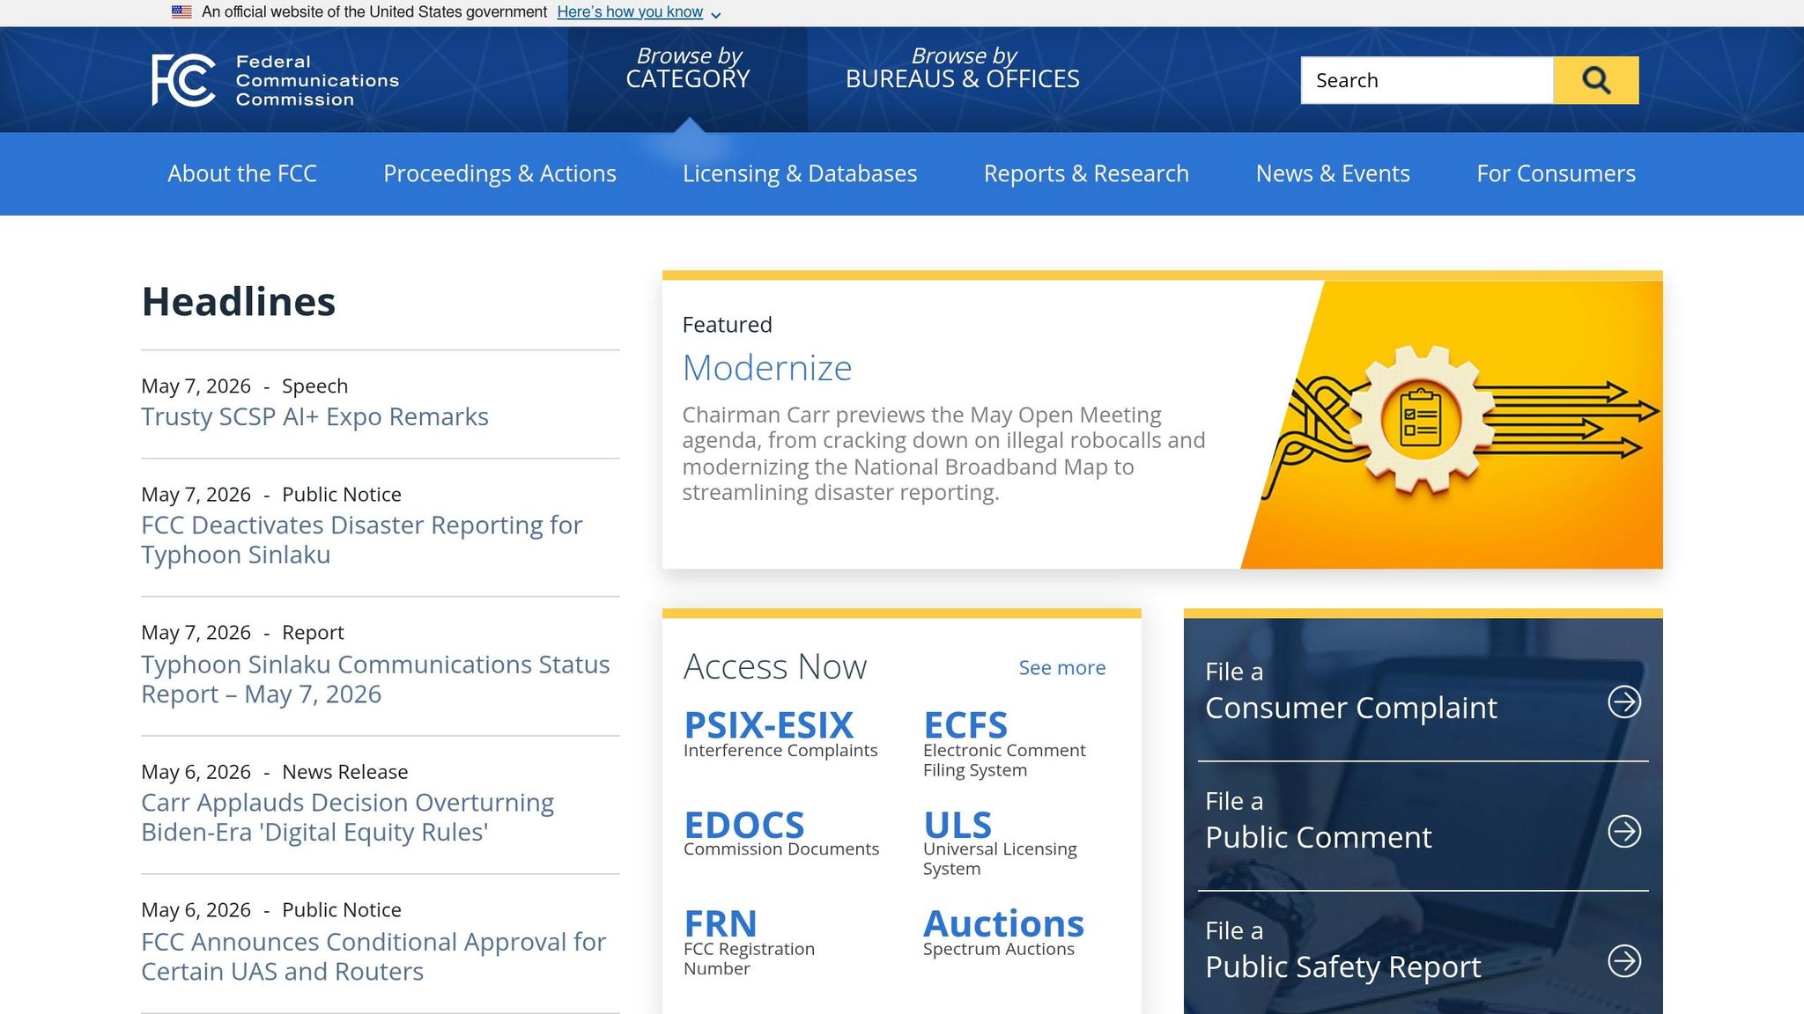The height and width of the screenshot is (1014, 1804).
Task: Open Trusty SCSP AI+ Expo Remarks headline
Action: (314, 416)
